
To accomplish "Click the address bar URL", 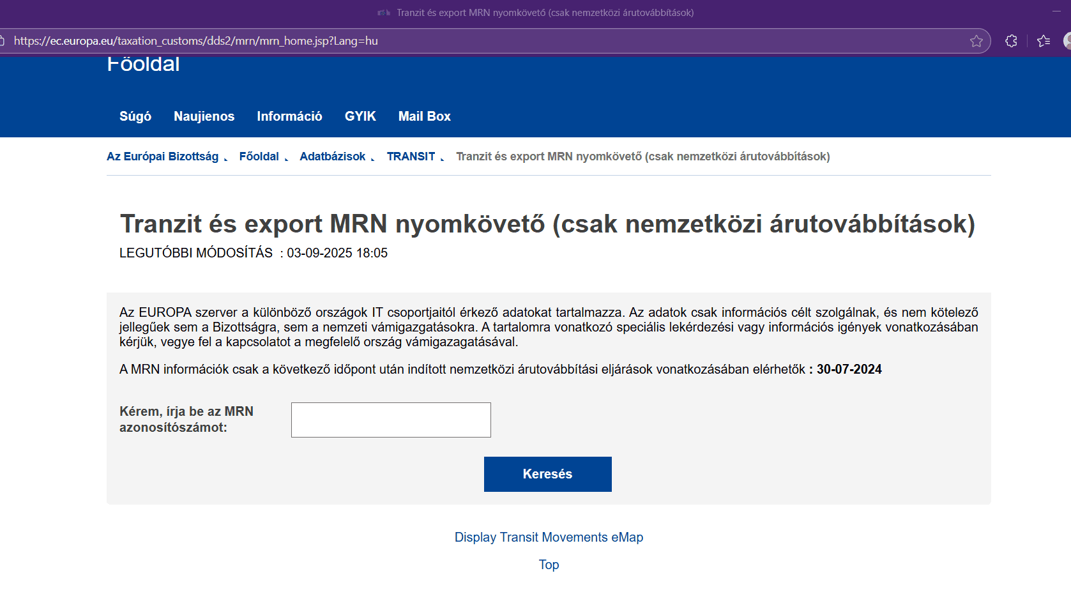I will tap(195, 41).
